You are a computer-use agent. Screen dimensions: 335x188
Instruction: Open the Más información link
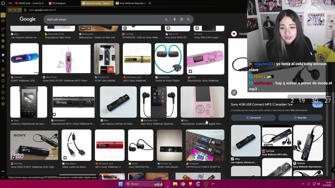pyautogui.click(x=299, y=110)
